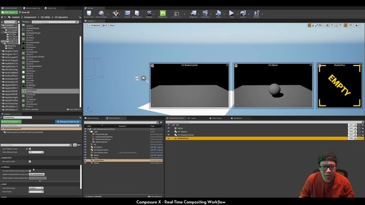Click Blueprint/Add Script button
This screenshot has height=205, width=365.
click(68, 121)
